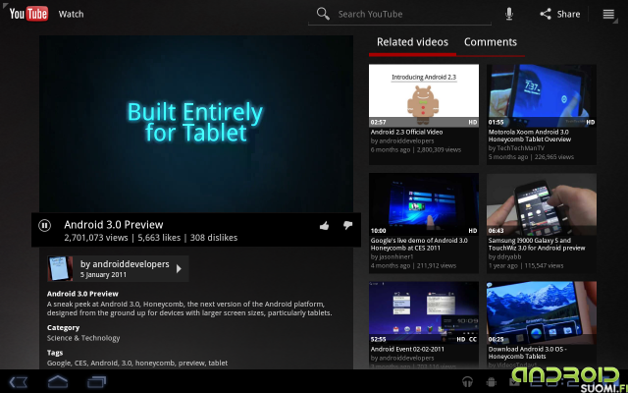This screenshot has width=628, height=393.
Task: Click the search magnifier icon
Action: click(x=323, y=14)
